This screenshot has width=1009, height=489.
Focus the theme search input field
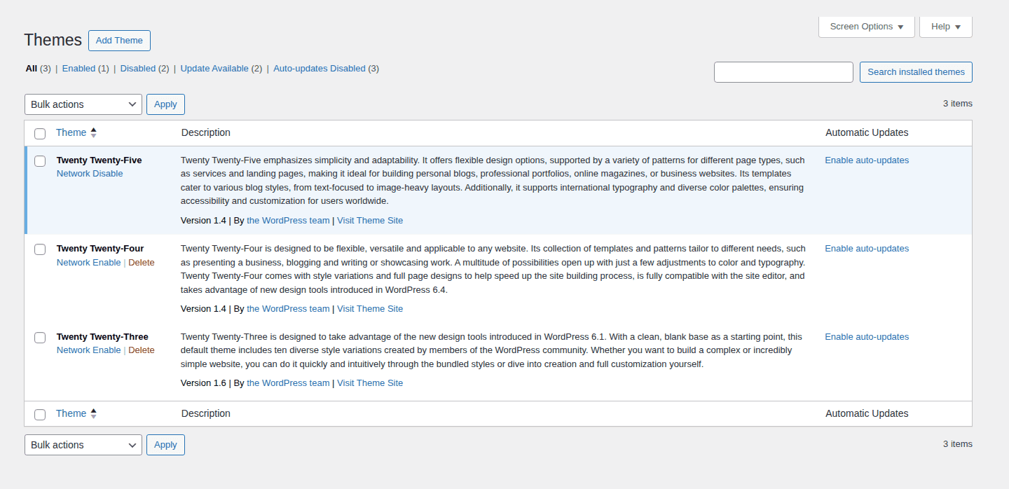(783, 72)
